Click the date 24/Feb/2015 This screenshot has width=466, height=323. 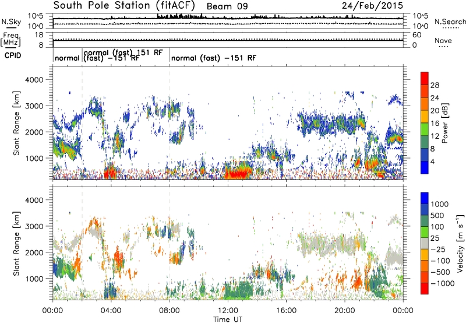coord(372,6)
